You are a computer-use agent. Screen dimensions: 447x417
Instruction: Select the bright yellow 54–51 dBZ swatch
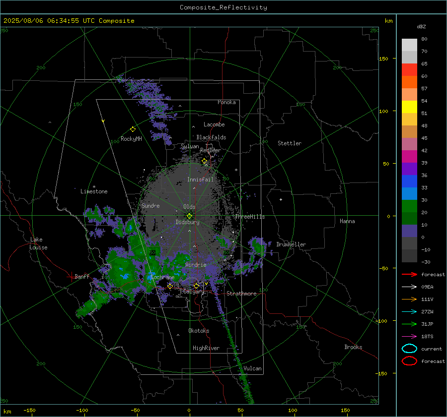click(x=409, y=107)
